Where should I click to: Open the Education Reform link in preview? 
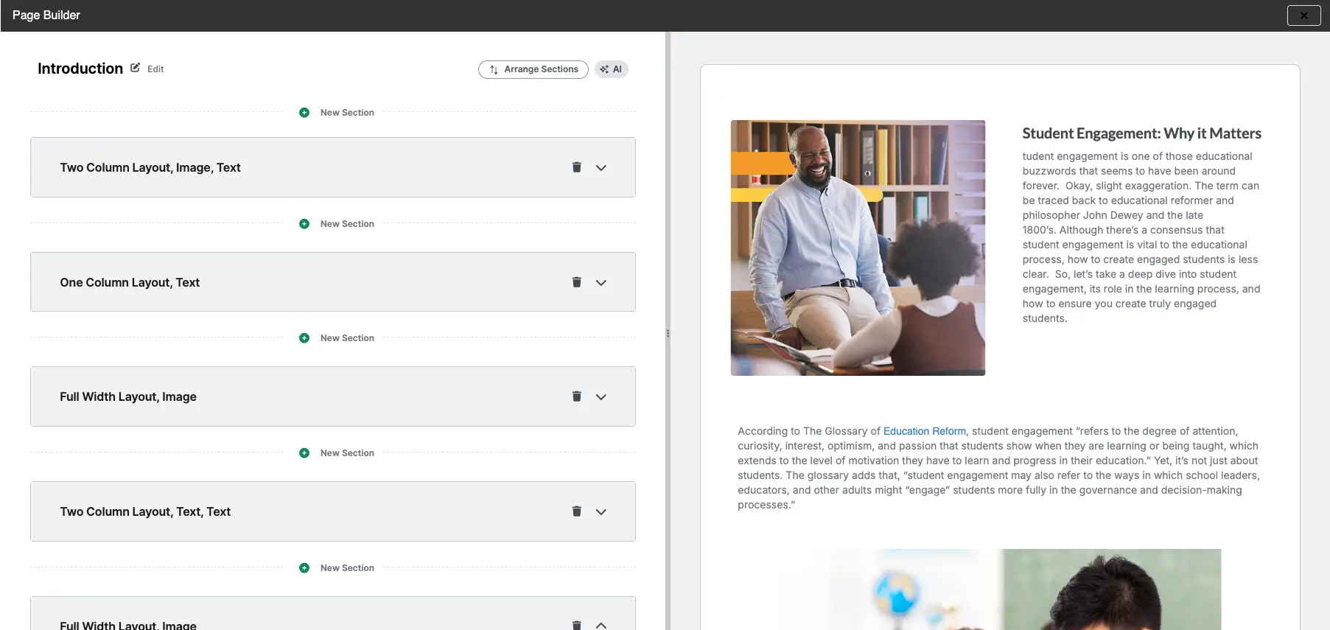click(x=924, y=431)
